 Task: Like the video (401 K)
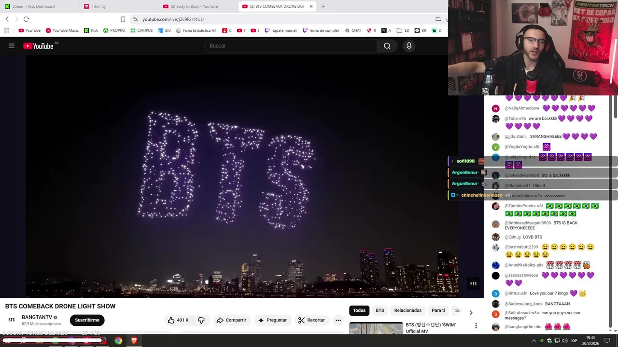click(x=178, y=320)
